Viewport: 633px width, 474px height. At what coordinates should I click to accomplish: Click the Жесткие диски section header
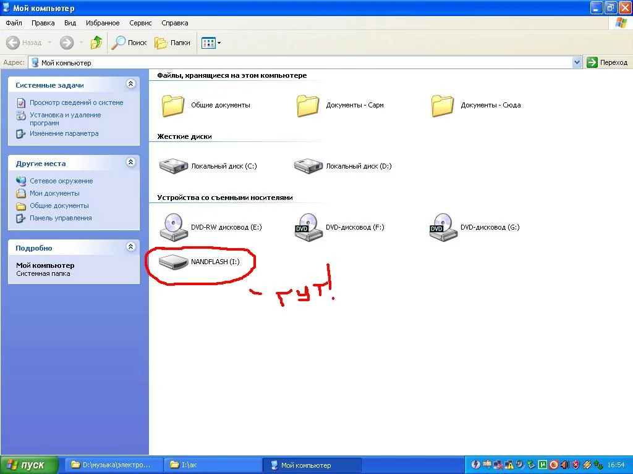tap(184, 136)
